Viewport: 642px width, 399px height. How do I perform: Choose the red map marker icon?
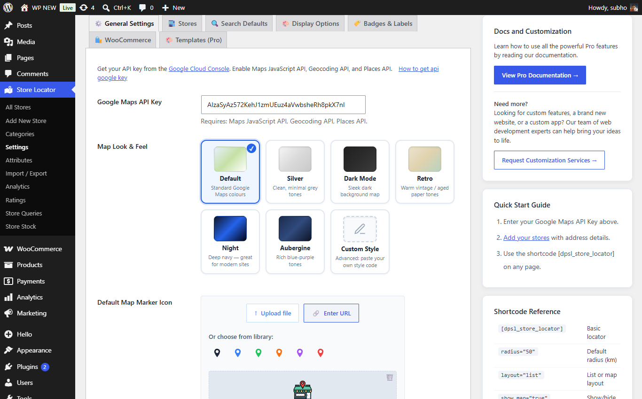point(321,353)
